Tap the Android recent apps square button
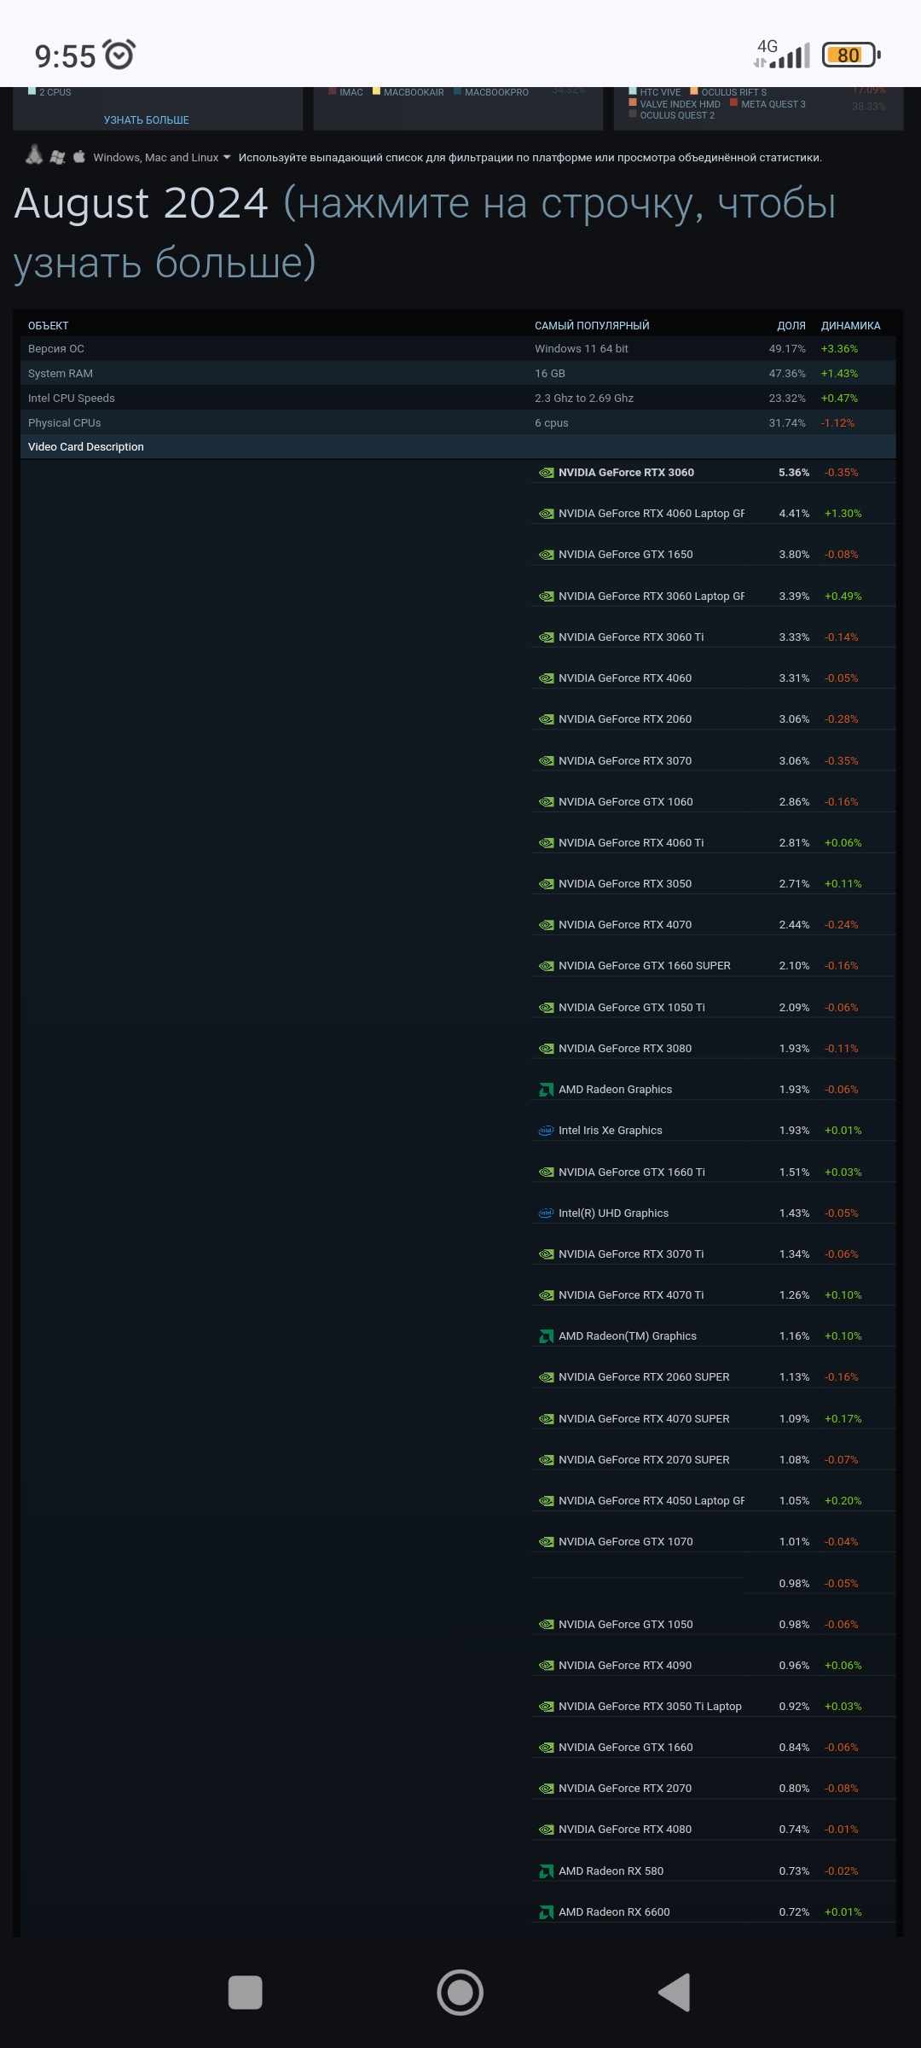The height and width of the screenshot is (2048, 921). [246, 1993]
